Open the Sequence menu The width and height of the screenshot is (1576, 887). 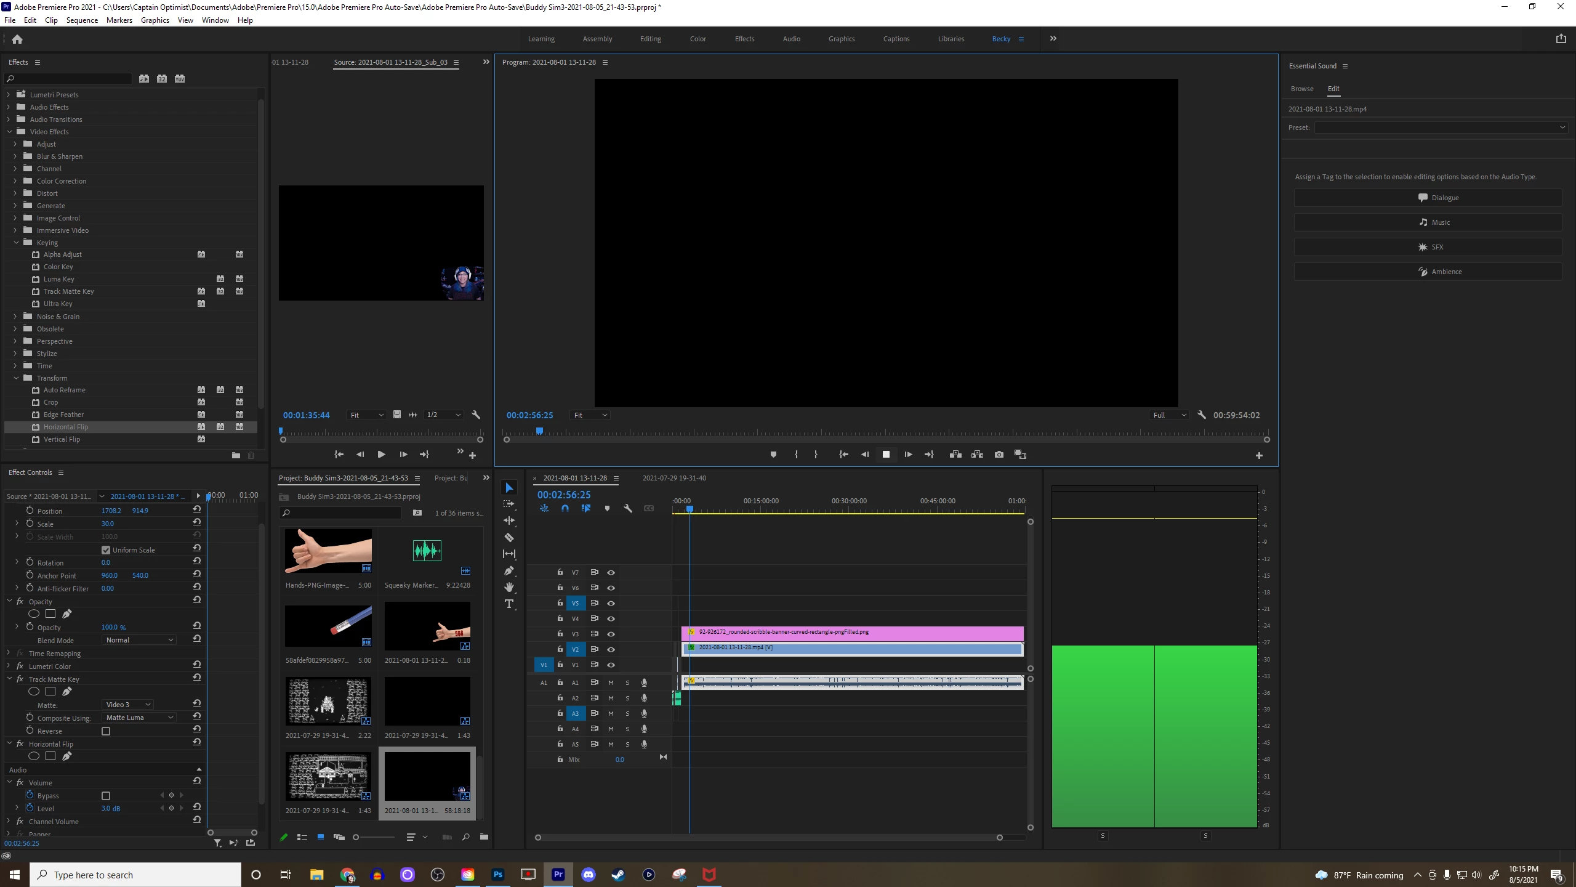(x=82, y=20)
